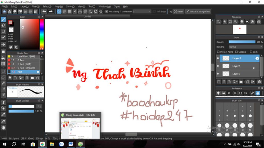This screenshot has height=148, width=264.
Task: Click Create a straight line button
Action: (198, 11)
